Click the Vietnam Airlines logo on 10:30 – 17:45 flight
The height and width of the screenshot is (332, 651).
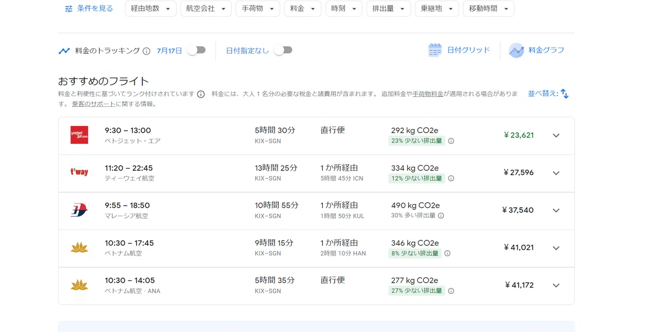coord(79,247)
